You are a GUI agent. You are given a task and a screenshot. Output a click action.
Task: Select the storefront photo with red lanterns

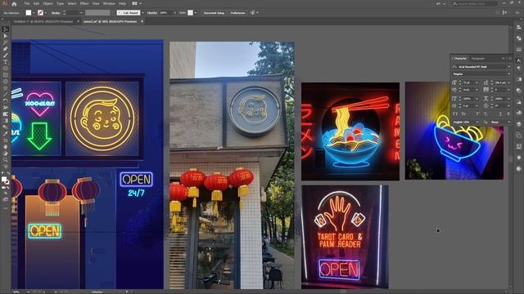(232, 165)
